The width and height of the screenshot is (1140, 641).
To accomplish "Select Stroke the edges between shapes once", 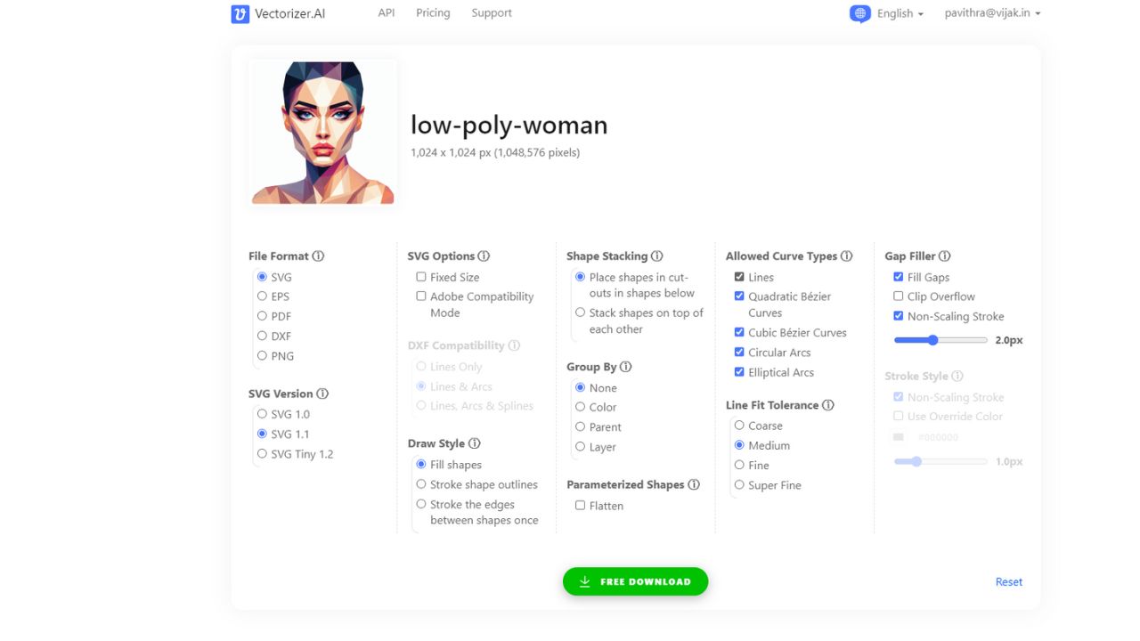I will point(421,504).
